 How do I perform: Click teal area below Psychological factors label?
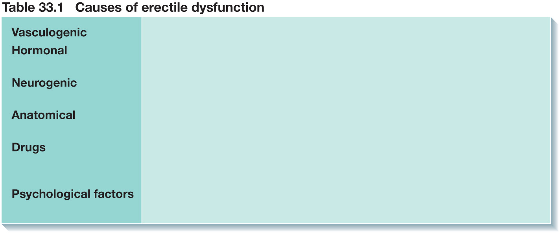pyautogui.click(x=72, y=213)
